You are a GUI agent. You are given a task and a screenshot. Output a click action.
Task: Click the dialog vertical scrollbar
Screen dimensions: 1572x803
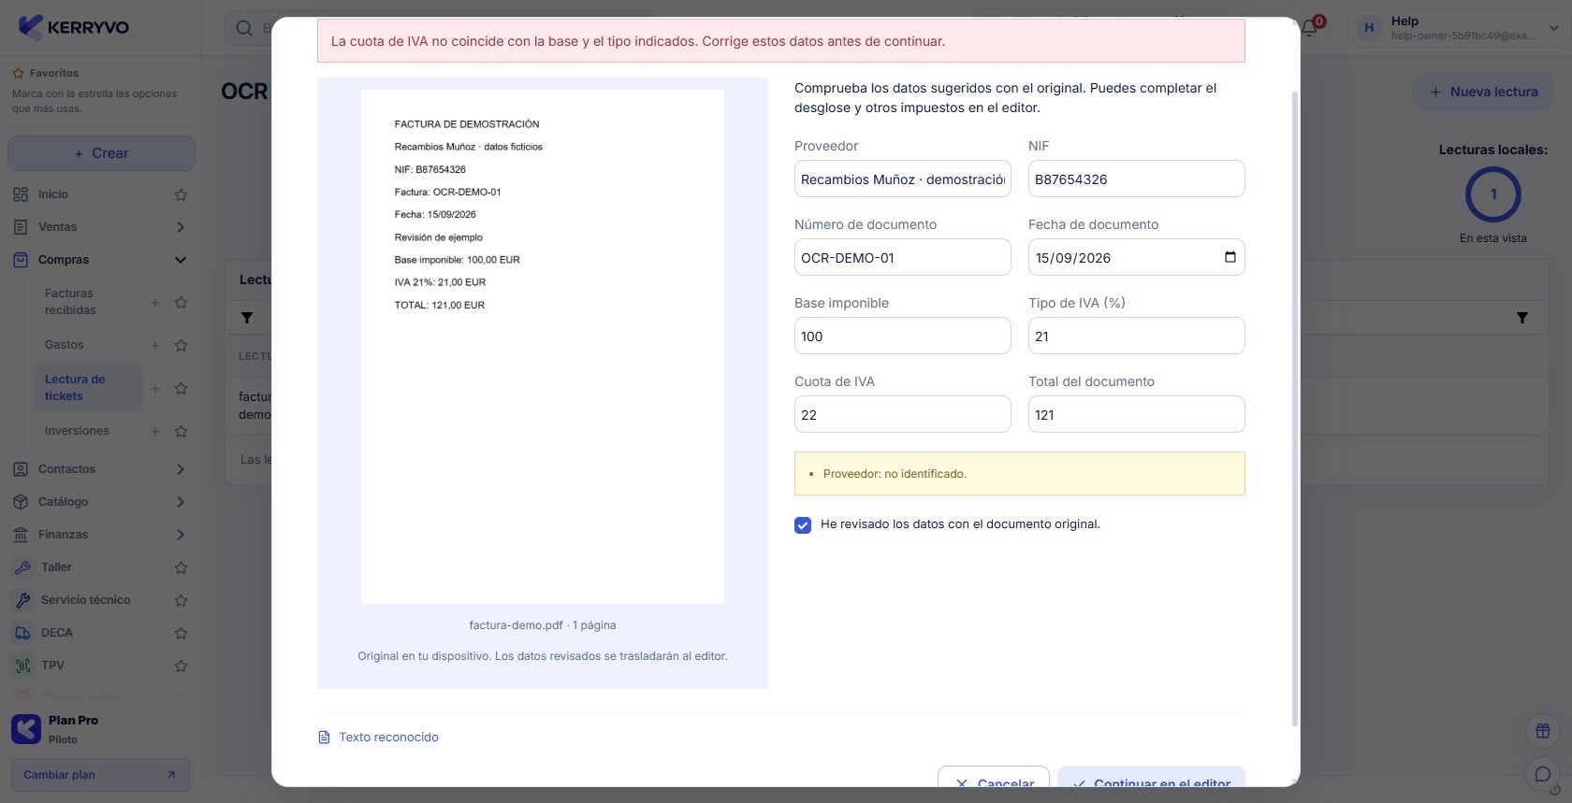[x=1295, y=409]
